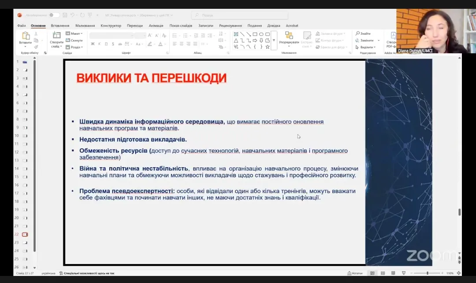The height and width of the screenshot is (283, 476).
Task: Pick the text highlight color pen
Action: coord(150,44)
